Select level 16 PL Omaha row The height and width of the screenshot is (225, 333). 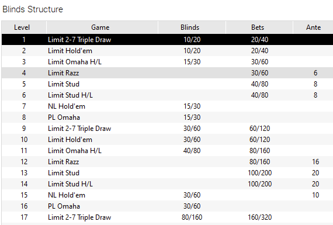[167, 206]
